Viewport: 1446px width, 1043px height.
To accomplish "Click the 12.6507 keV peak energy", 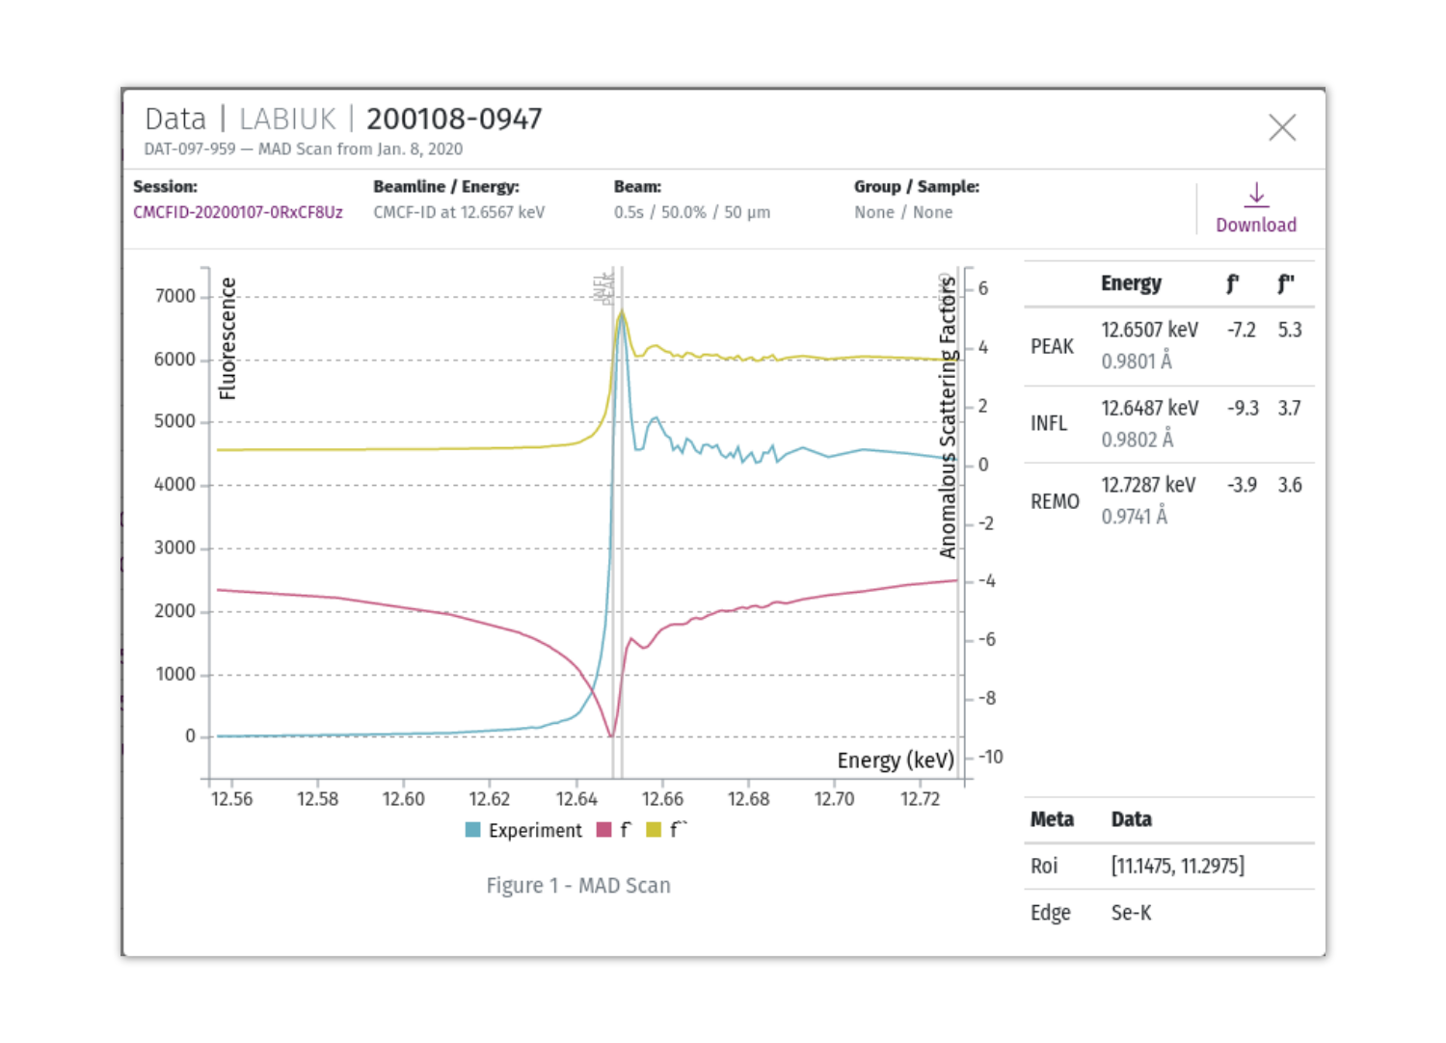I will pos(1150,331).
